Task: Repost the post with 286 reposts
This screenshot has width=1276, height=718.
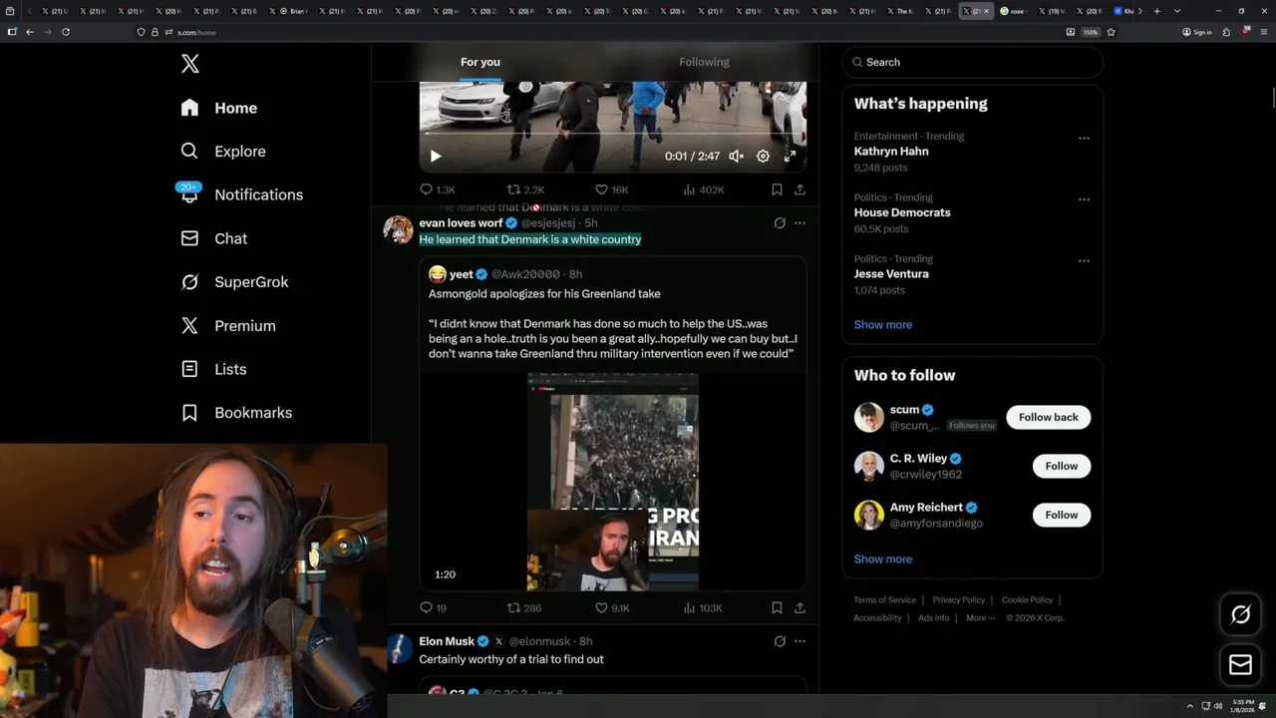Action: [524, 607]
